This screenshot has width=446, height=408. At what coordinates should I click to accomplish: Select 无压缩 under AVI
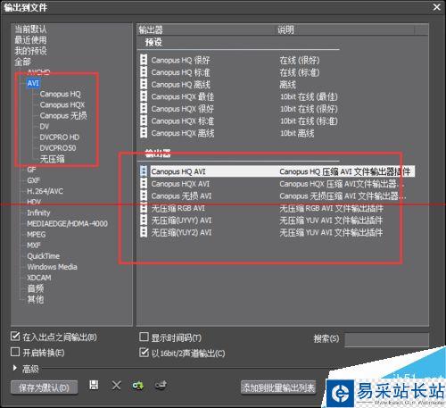[52, 159]
